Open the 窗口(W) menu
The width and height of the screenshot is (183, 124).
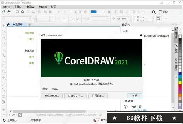coord(30,7)
